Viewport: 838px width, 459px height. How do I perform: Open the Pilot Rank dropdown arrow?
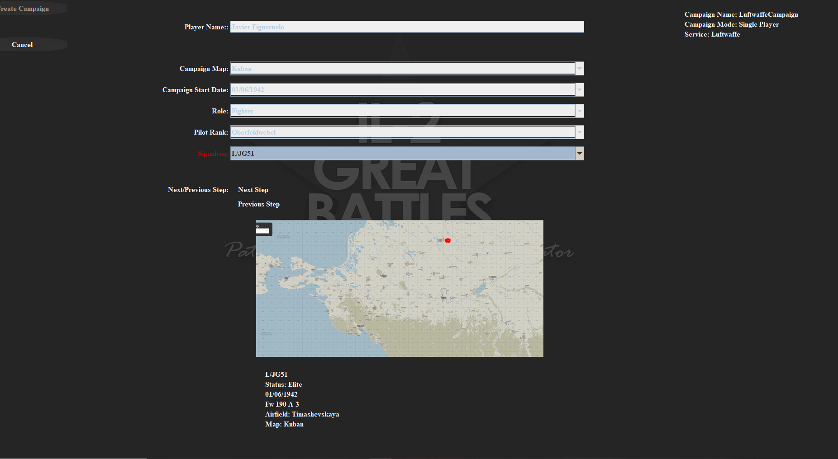click(x=579, y=132)
